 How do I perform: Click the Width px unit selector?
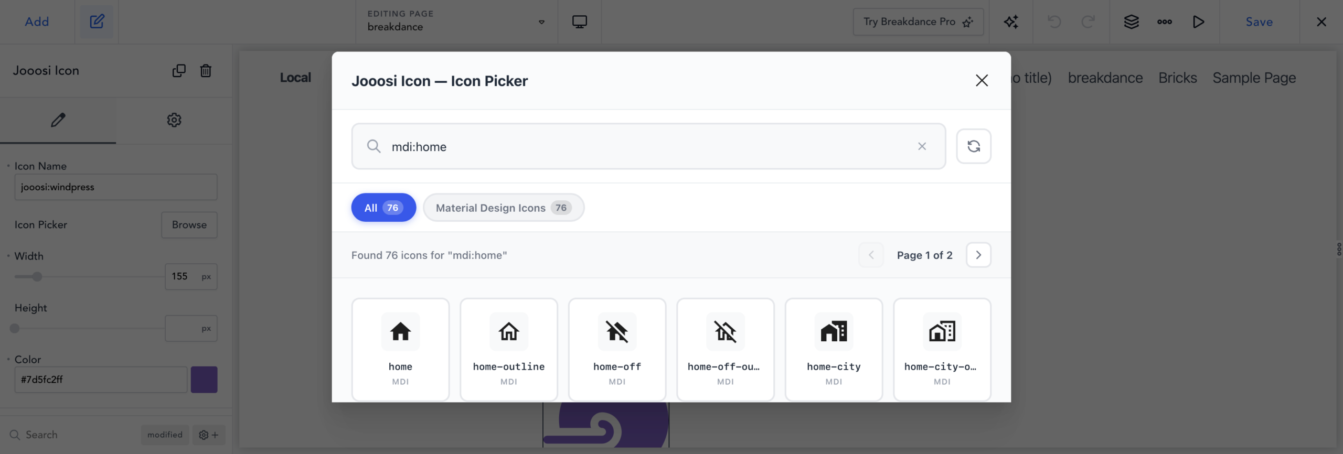click(x=207, y=277)
